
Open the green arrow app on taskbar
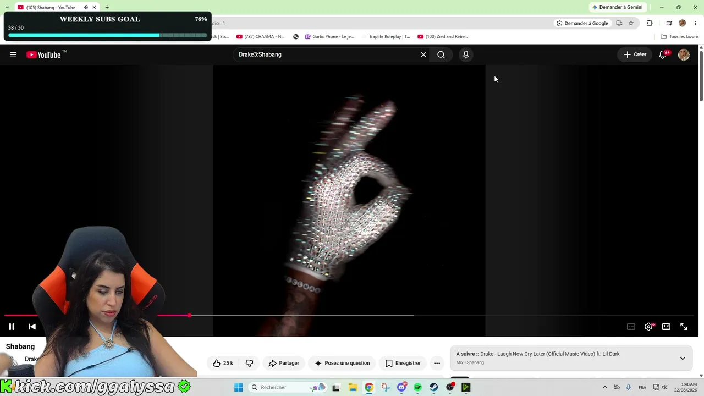point(466,387)
